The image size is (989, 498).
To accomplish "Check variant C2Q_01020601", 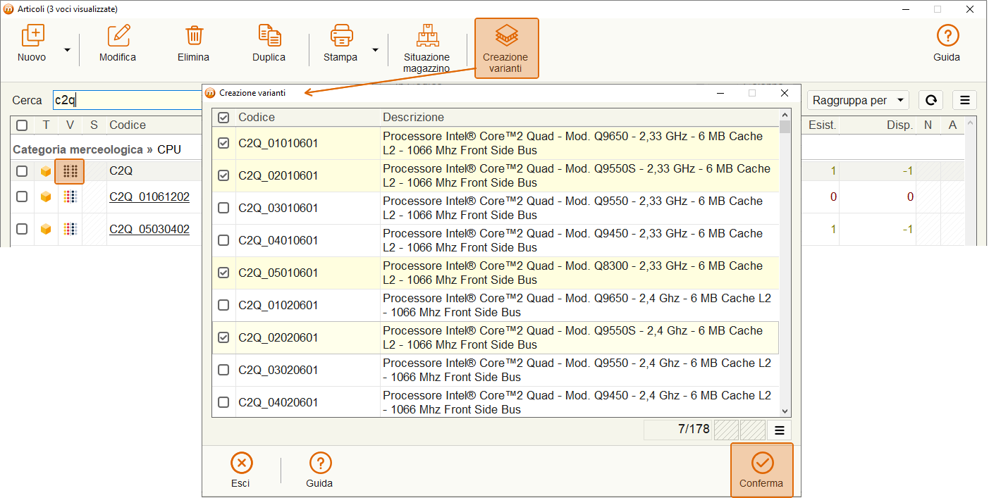I will click(x=223, y=305).
